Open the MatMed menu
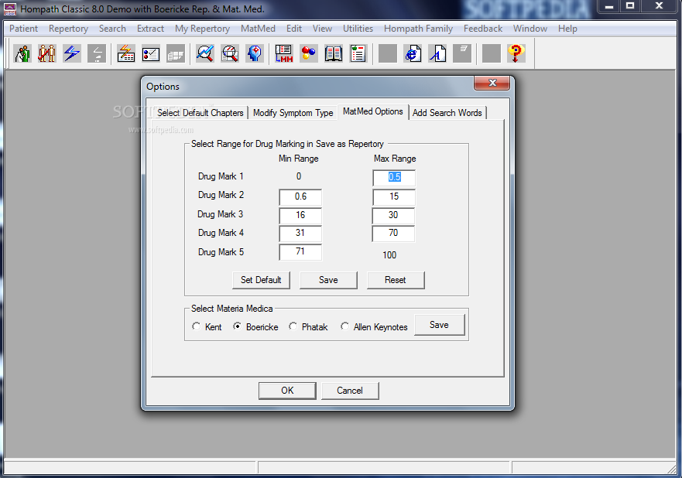 (258, 29)
